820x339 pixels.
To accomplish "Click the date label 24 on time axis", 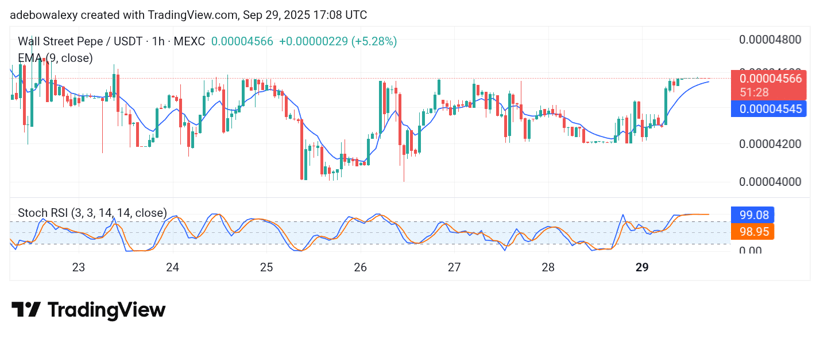I will 172,267.
